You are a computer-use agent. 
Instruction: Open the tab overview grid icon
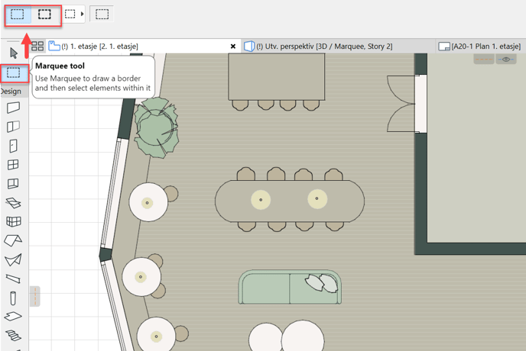37,46
